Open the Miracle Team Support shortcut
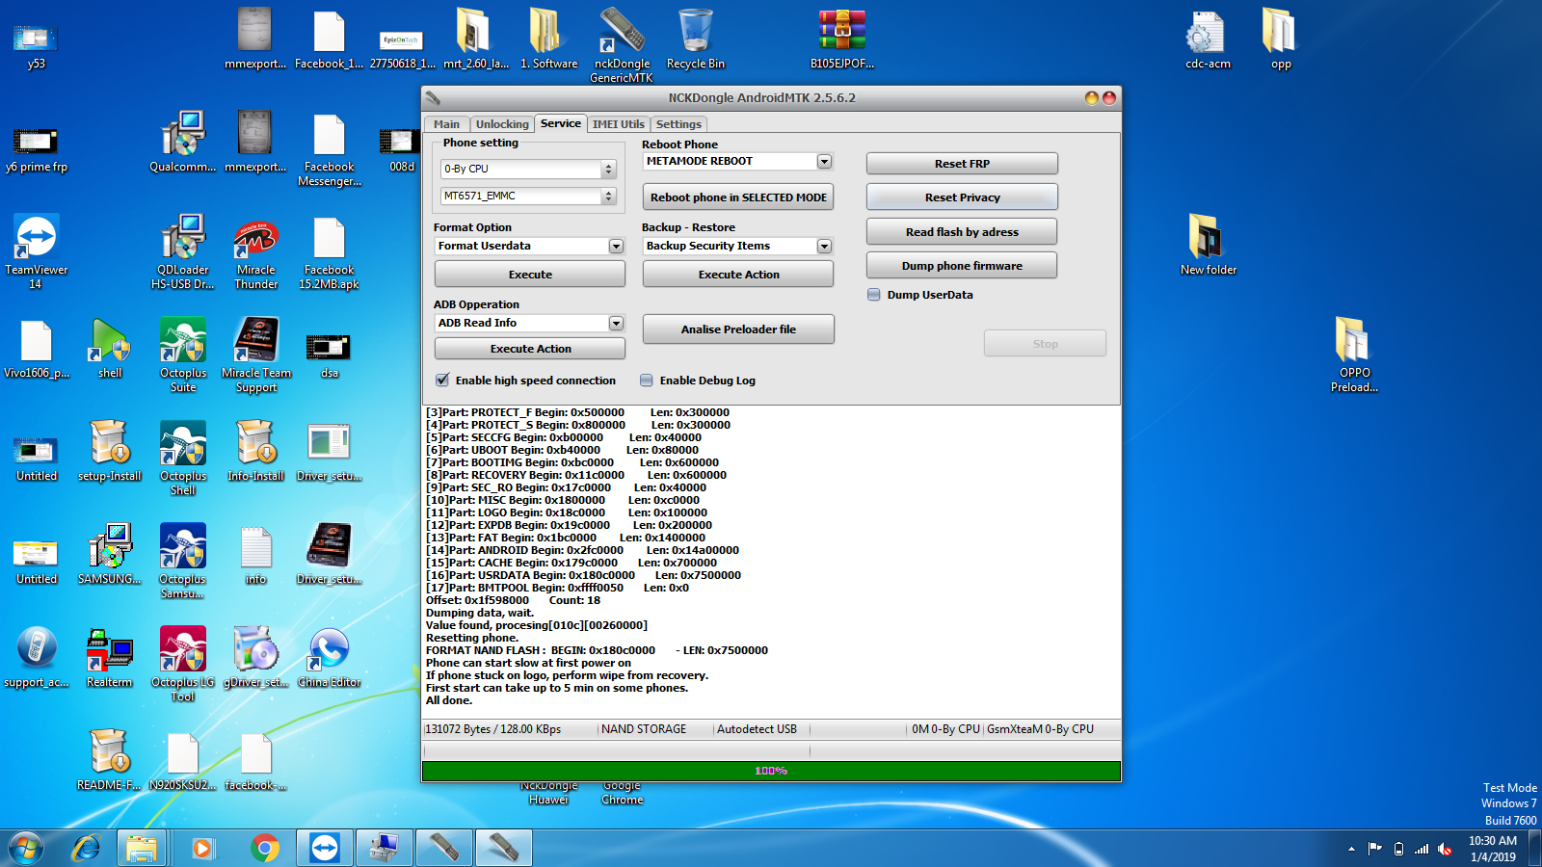Viewport: 1542px width, 867px height. click(x=256, y=355)
